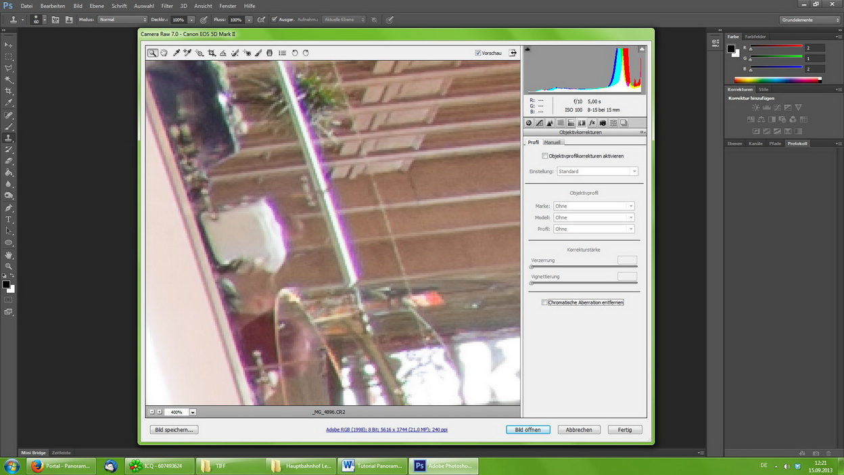Open the Filter menu
The image size is (844, 475).
point(167,6)
